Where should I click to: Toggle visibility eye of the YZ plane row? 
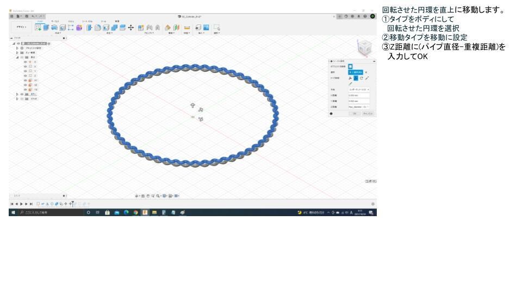[x=26, y=90]
